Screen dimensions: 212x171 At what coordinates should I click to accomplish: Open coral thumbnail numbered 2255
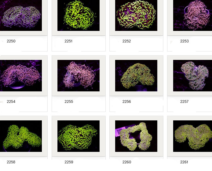tap(79, 76)
